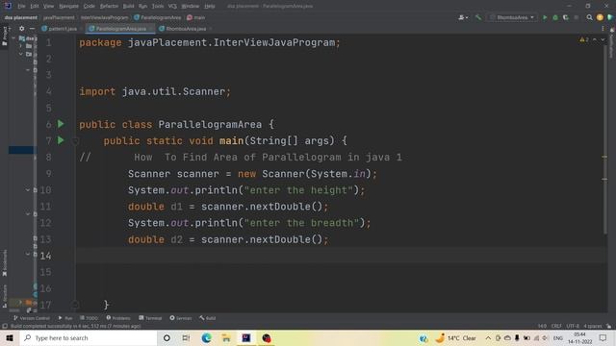Open the Project tool window sidebar button
The height and width of the screenshot is (346, 616).
(4, 36)
